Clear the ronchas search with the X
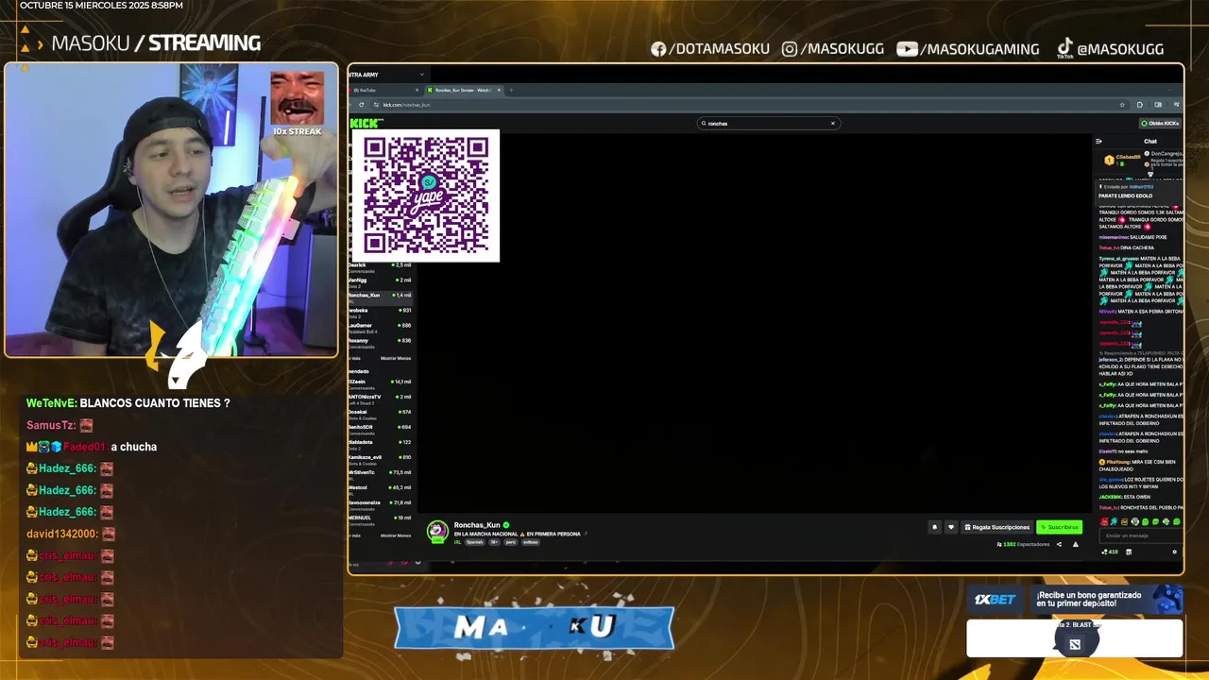Image resolution: width=1209 pixels, height=680 pixels. 833,123
